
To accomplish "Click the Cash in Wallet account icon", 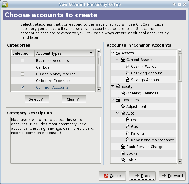I will (x=128, y=66).
